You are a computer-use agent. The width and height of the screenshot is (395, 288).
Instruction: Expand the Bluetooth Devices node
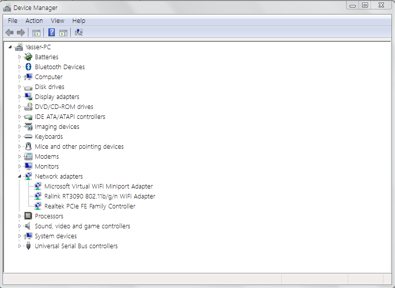pos(19,67)
